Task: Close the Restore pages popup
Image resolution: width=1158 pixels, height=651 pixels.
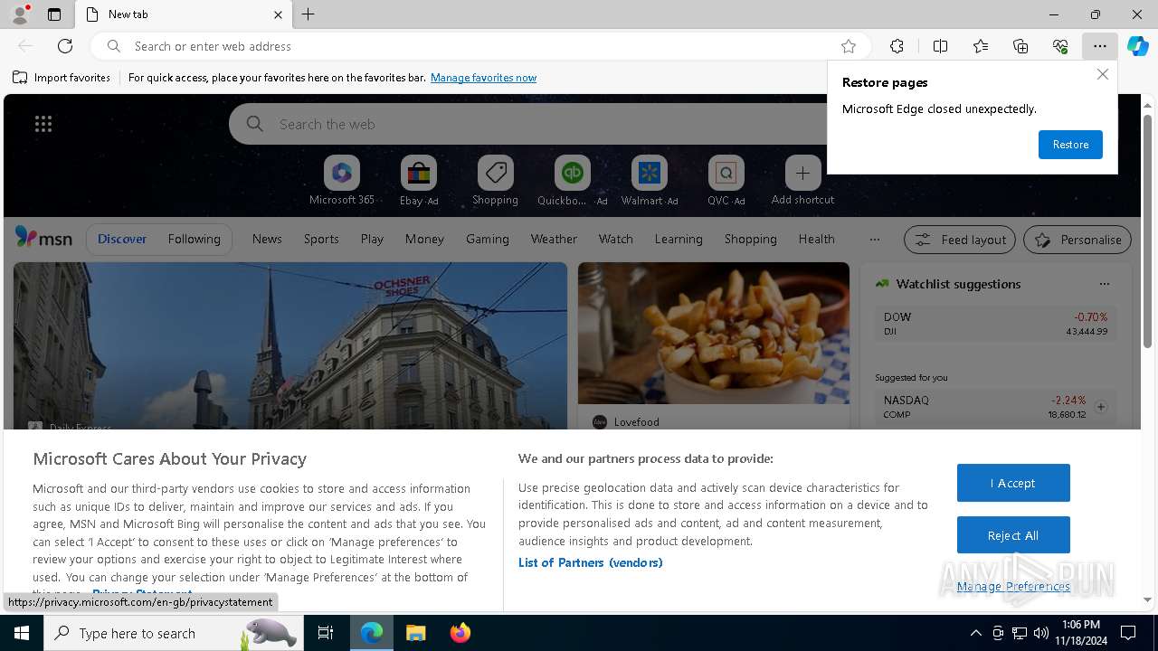Action: (1102, 74)
